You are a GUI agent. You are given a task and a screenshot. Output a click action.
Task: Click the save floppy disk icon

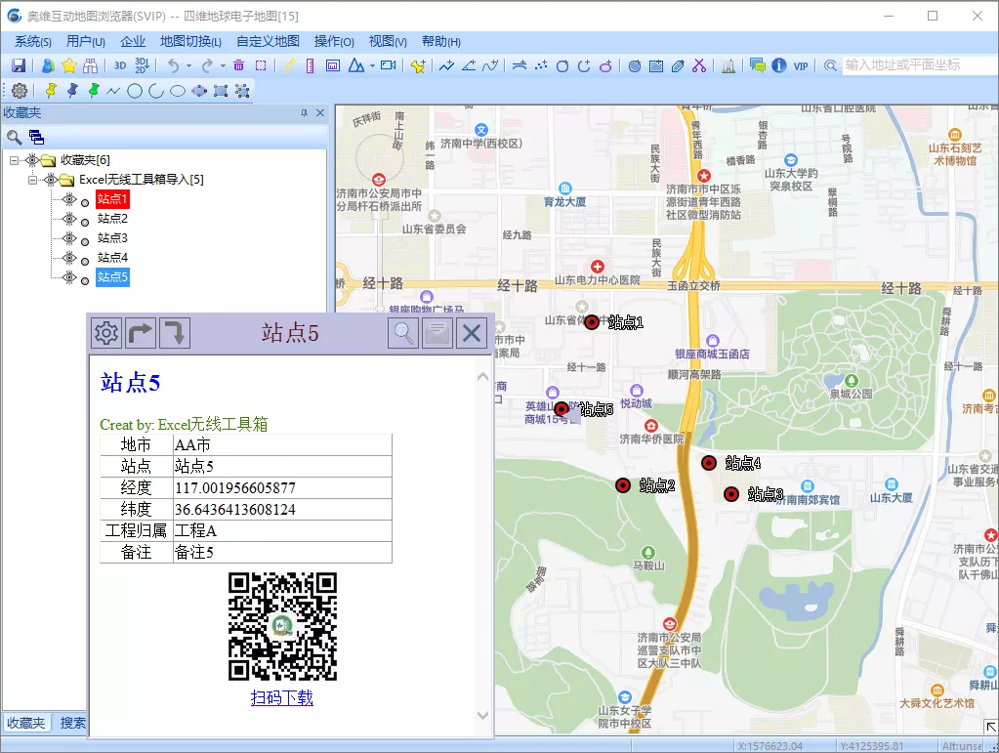tap(19, 65)
